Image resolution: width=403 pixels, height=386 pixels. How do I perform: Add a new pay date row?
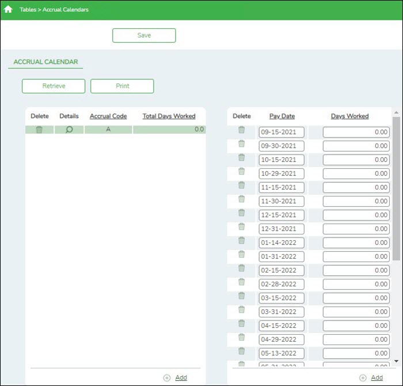click(377, 377)
